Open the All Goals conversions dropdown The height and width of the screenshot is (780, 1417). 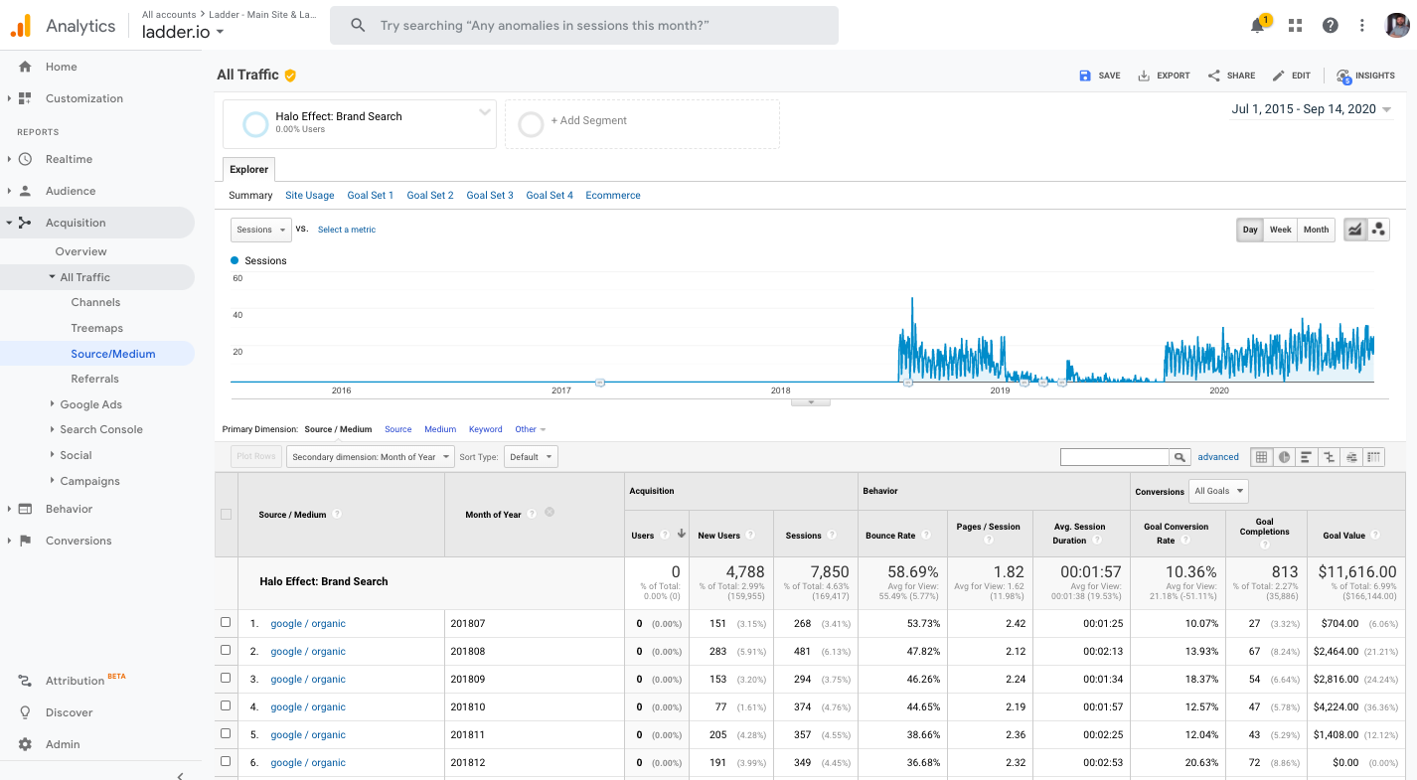(1218, 491)
